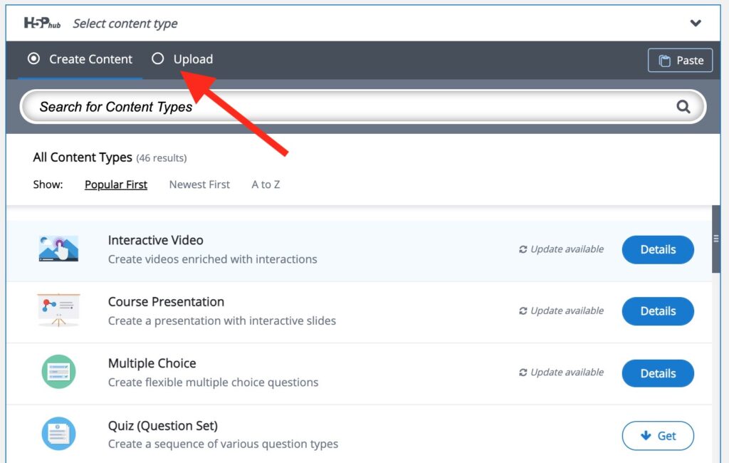Select the Quiz (Question Set) icon

pyautogui.click(x=58, y=433)
